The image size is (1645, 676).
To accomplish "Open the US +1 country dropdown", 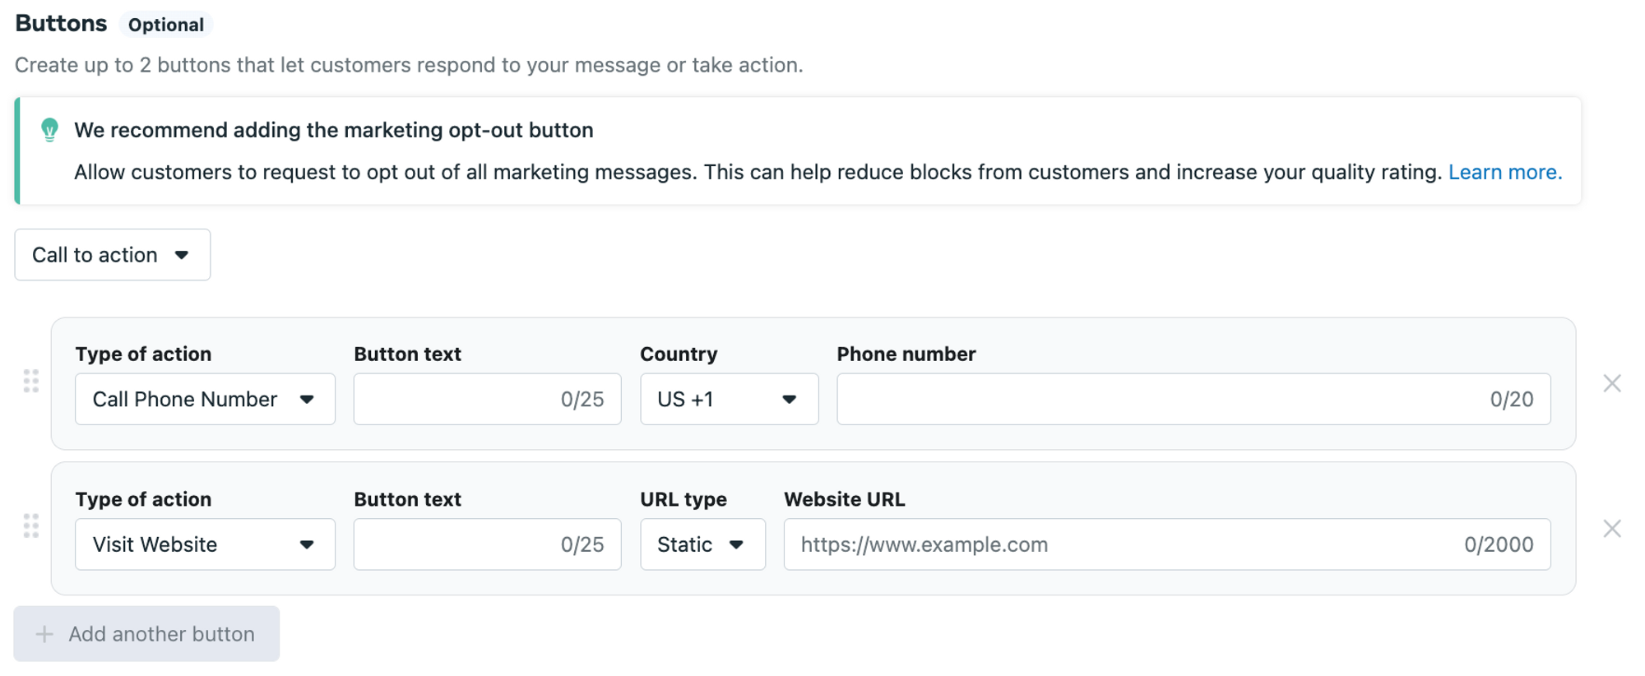I will click(729, 400).
